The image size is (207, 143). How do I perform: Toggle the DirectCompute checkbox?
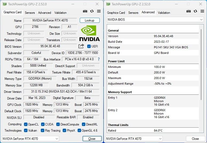58,124
